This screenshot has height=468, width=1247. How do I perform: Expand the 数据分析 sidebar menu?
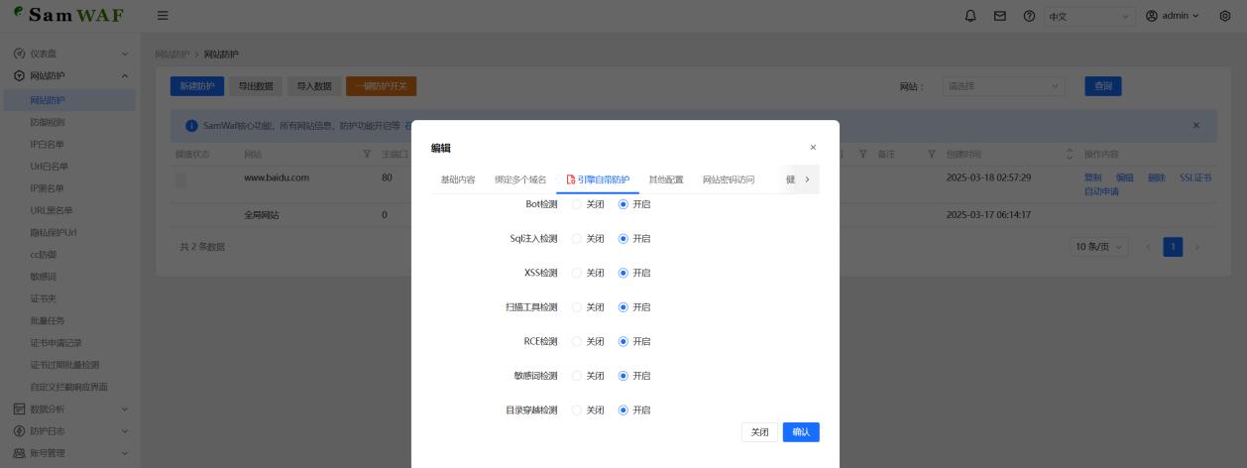coord(67,409)
